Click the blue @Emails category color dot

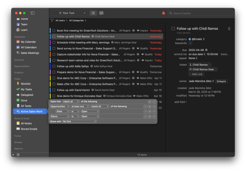pyautogui.click(x=190, y=39)
